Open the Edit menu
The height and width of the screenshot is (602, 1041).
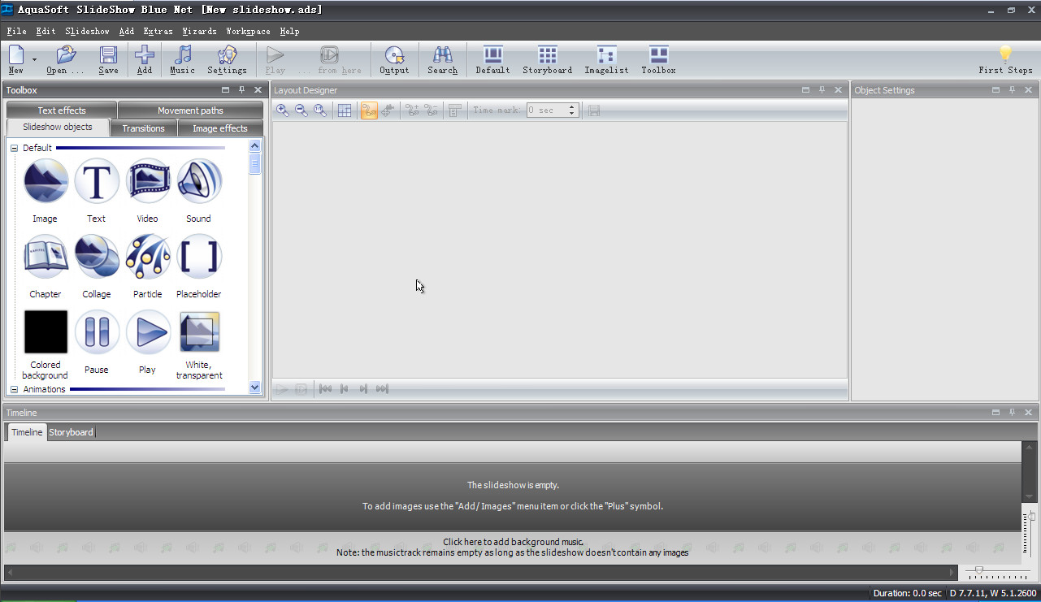(46, 31)
